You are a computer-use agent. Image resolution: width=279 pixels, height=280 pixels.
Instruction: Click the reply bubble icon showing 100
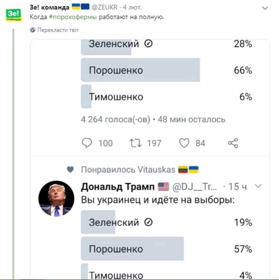coord(87,143)
